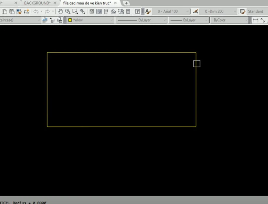The width and height of the screenshot is (268, 204).
Task: Open the Yellow color control dropdown
Action: [x=91, y=20]
